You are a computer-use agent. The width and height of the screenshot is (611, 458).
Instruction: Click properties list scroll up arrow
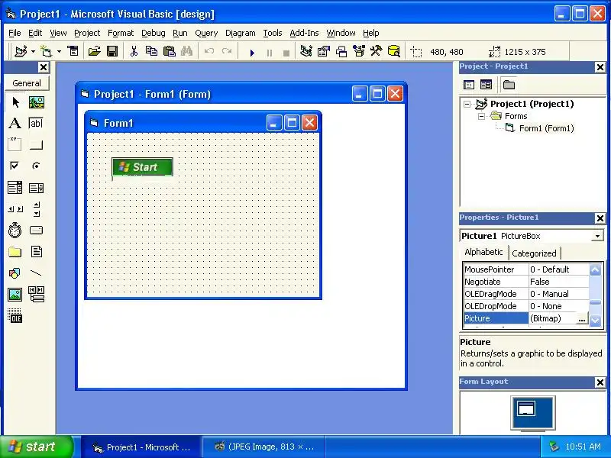click(595, 270)
